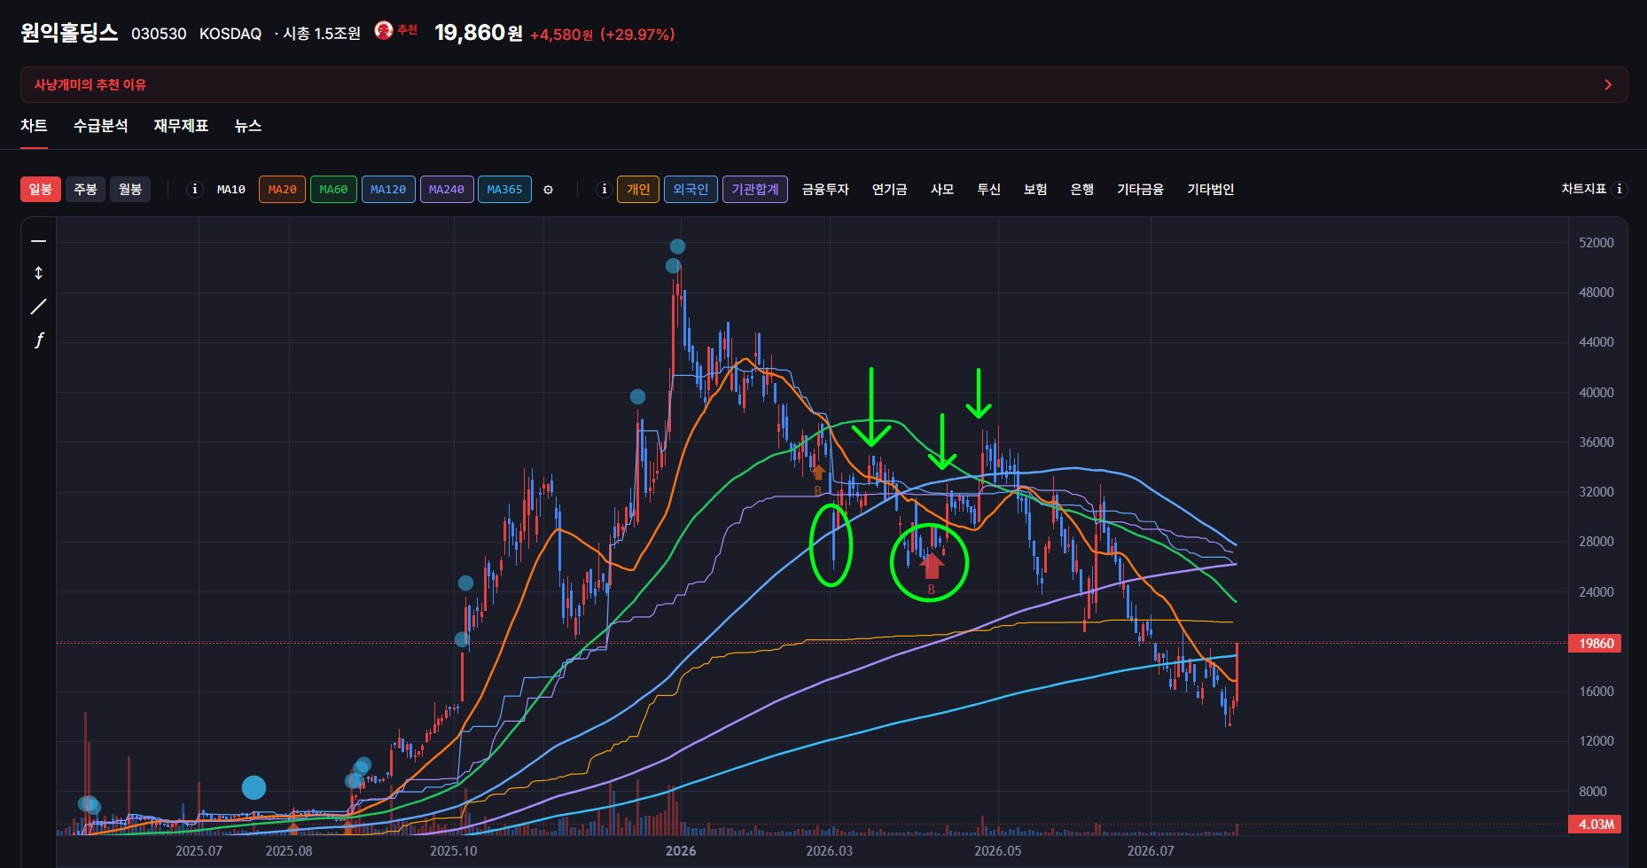Select the function f drawing tool

tap(38, 340)
